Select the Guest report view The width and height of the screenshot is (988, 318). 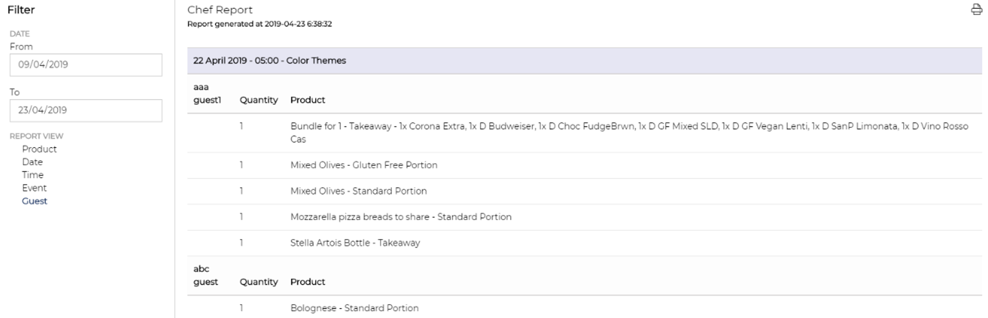coord(34,201)
